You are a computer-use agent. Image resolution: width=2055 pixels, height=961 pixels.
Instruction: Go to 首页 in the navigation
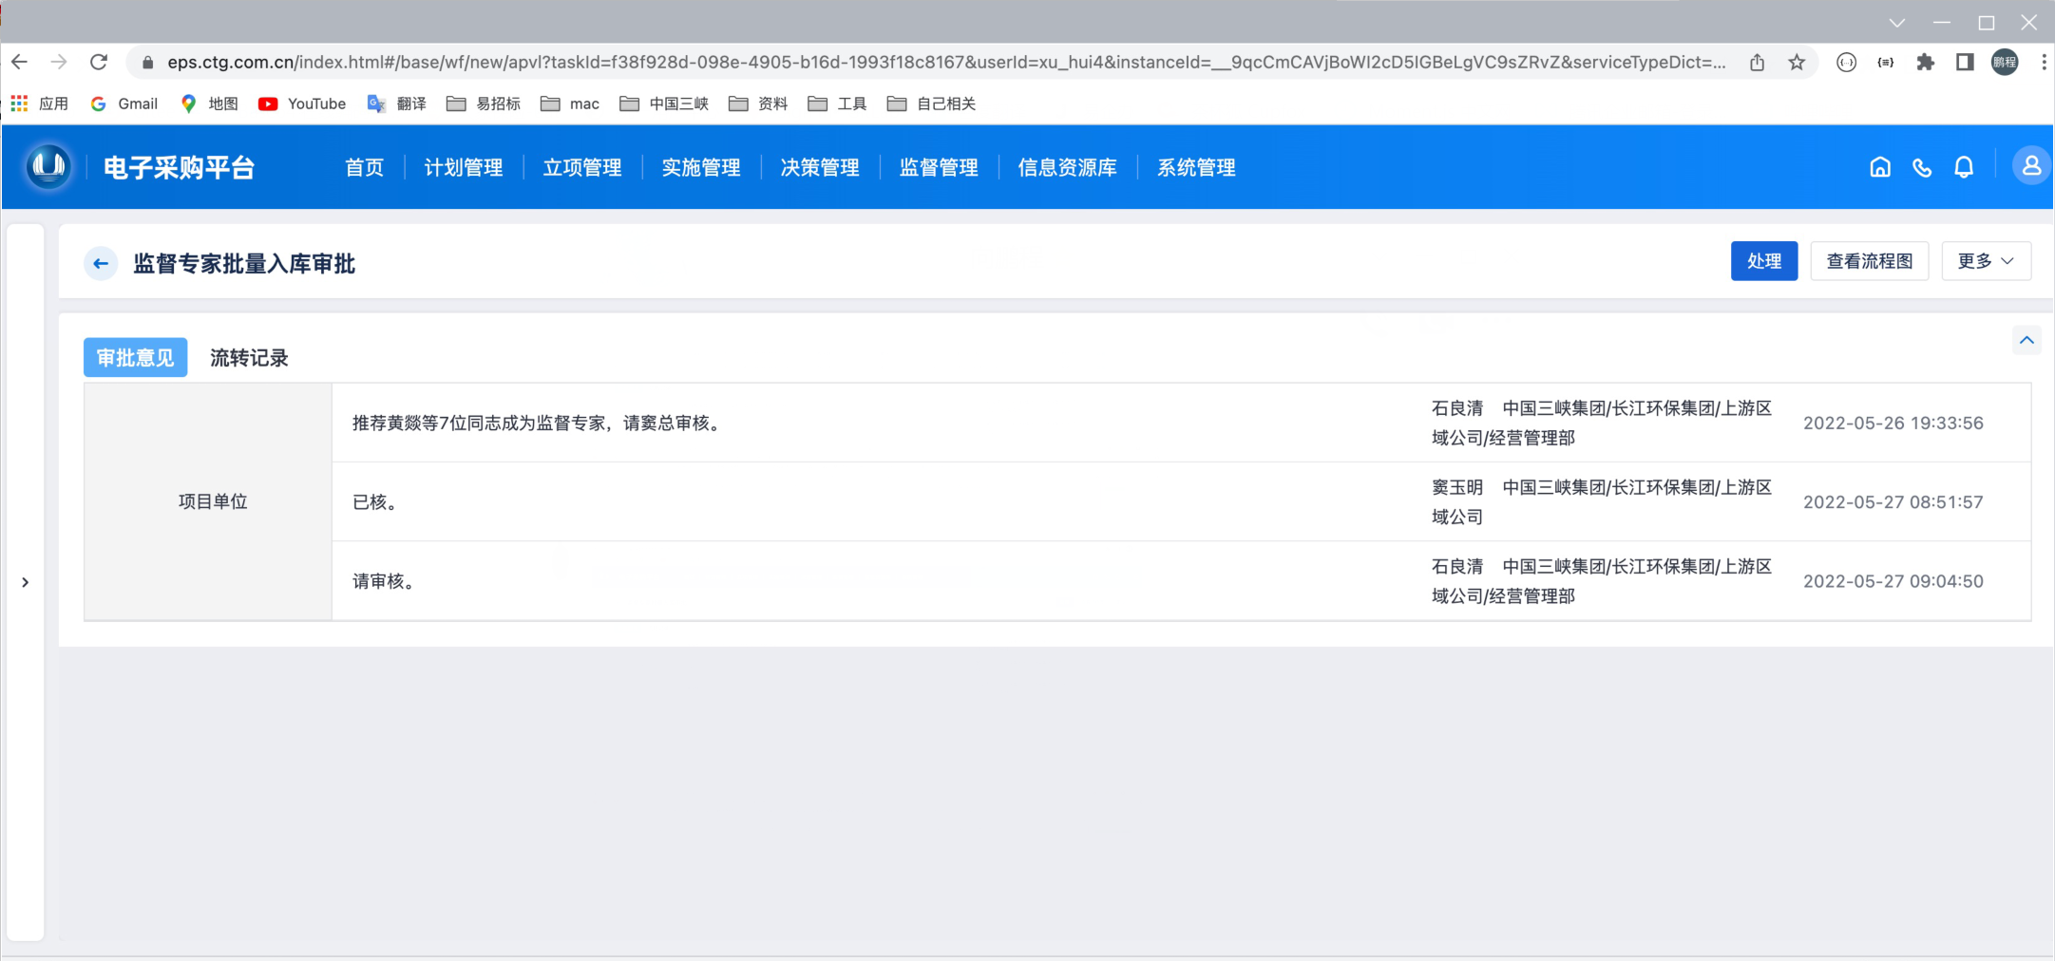click(x=364, y=168)
